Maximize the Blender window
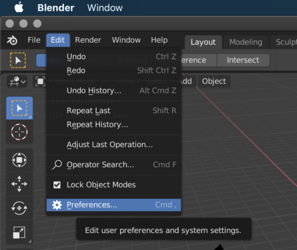The width and height of the screenshot is (297, 250). click(x=37, y=23)
